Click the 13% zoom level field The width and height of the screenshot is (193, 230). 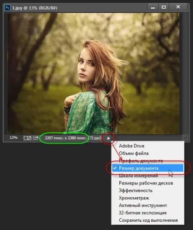pos(14,138)
